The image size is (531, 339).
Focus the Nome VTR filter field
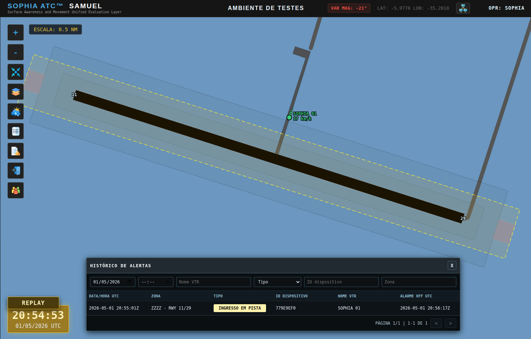pos(214,282)
